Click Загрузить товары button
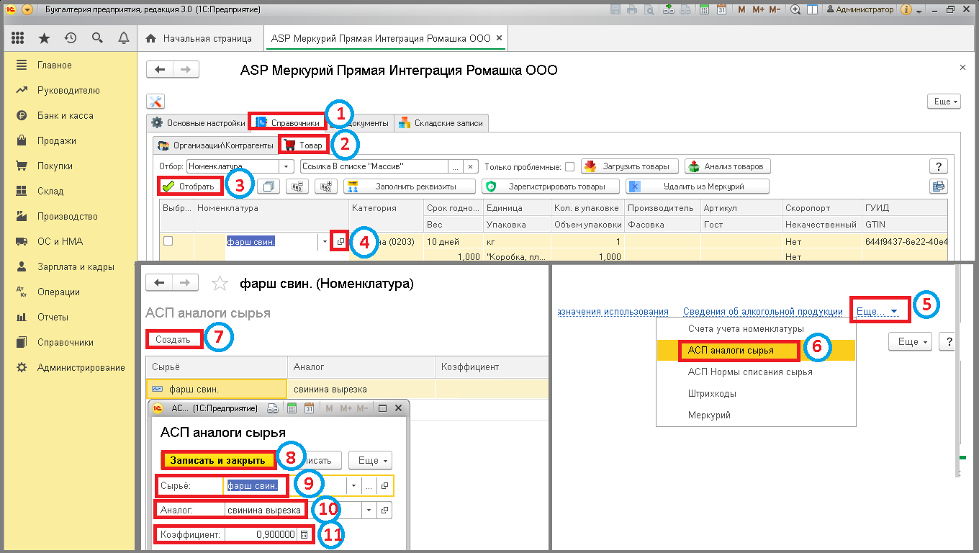Screen dimensions: 979x553 click(x=630, y=166)
